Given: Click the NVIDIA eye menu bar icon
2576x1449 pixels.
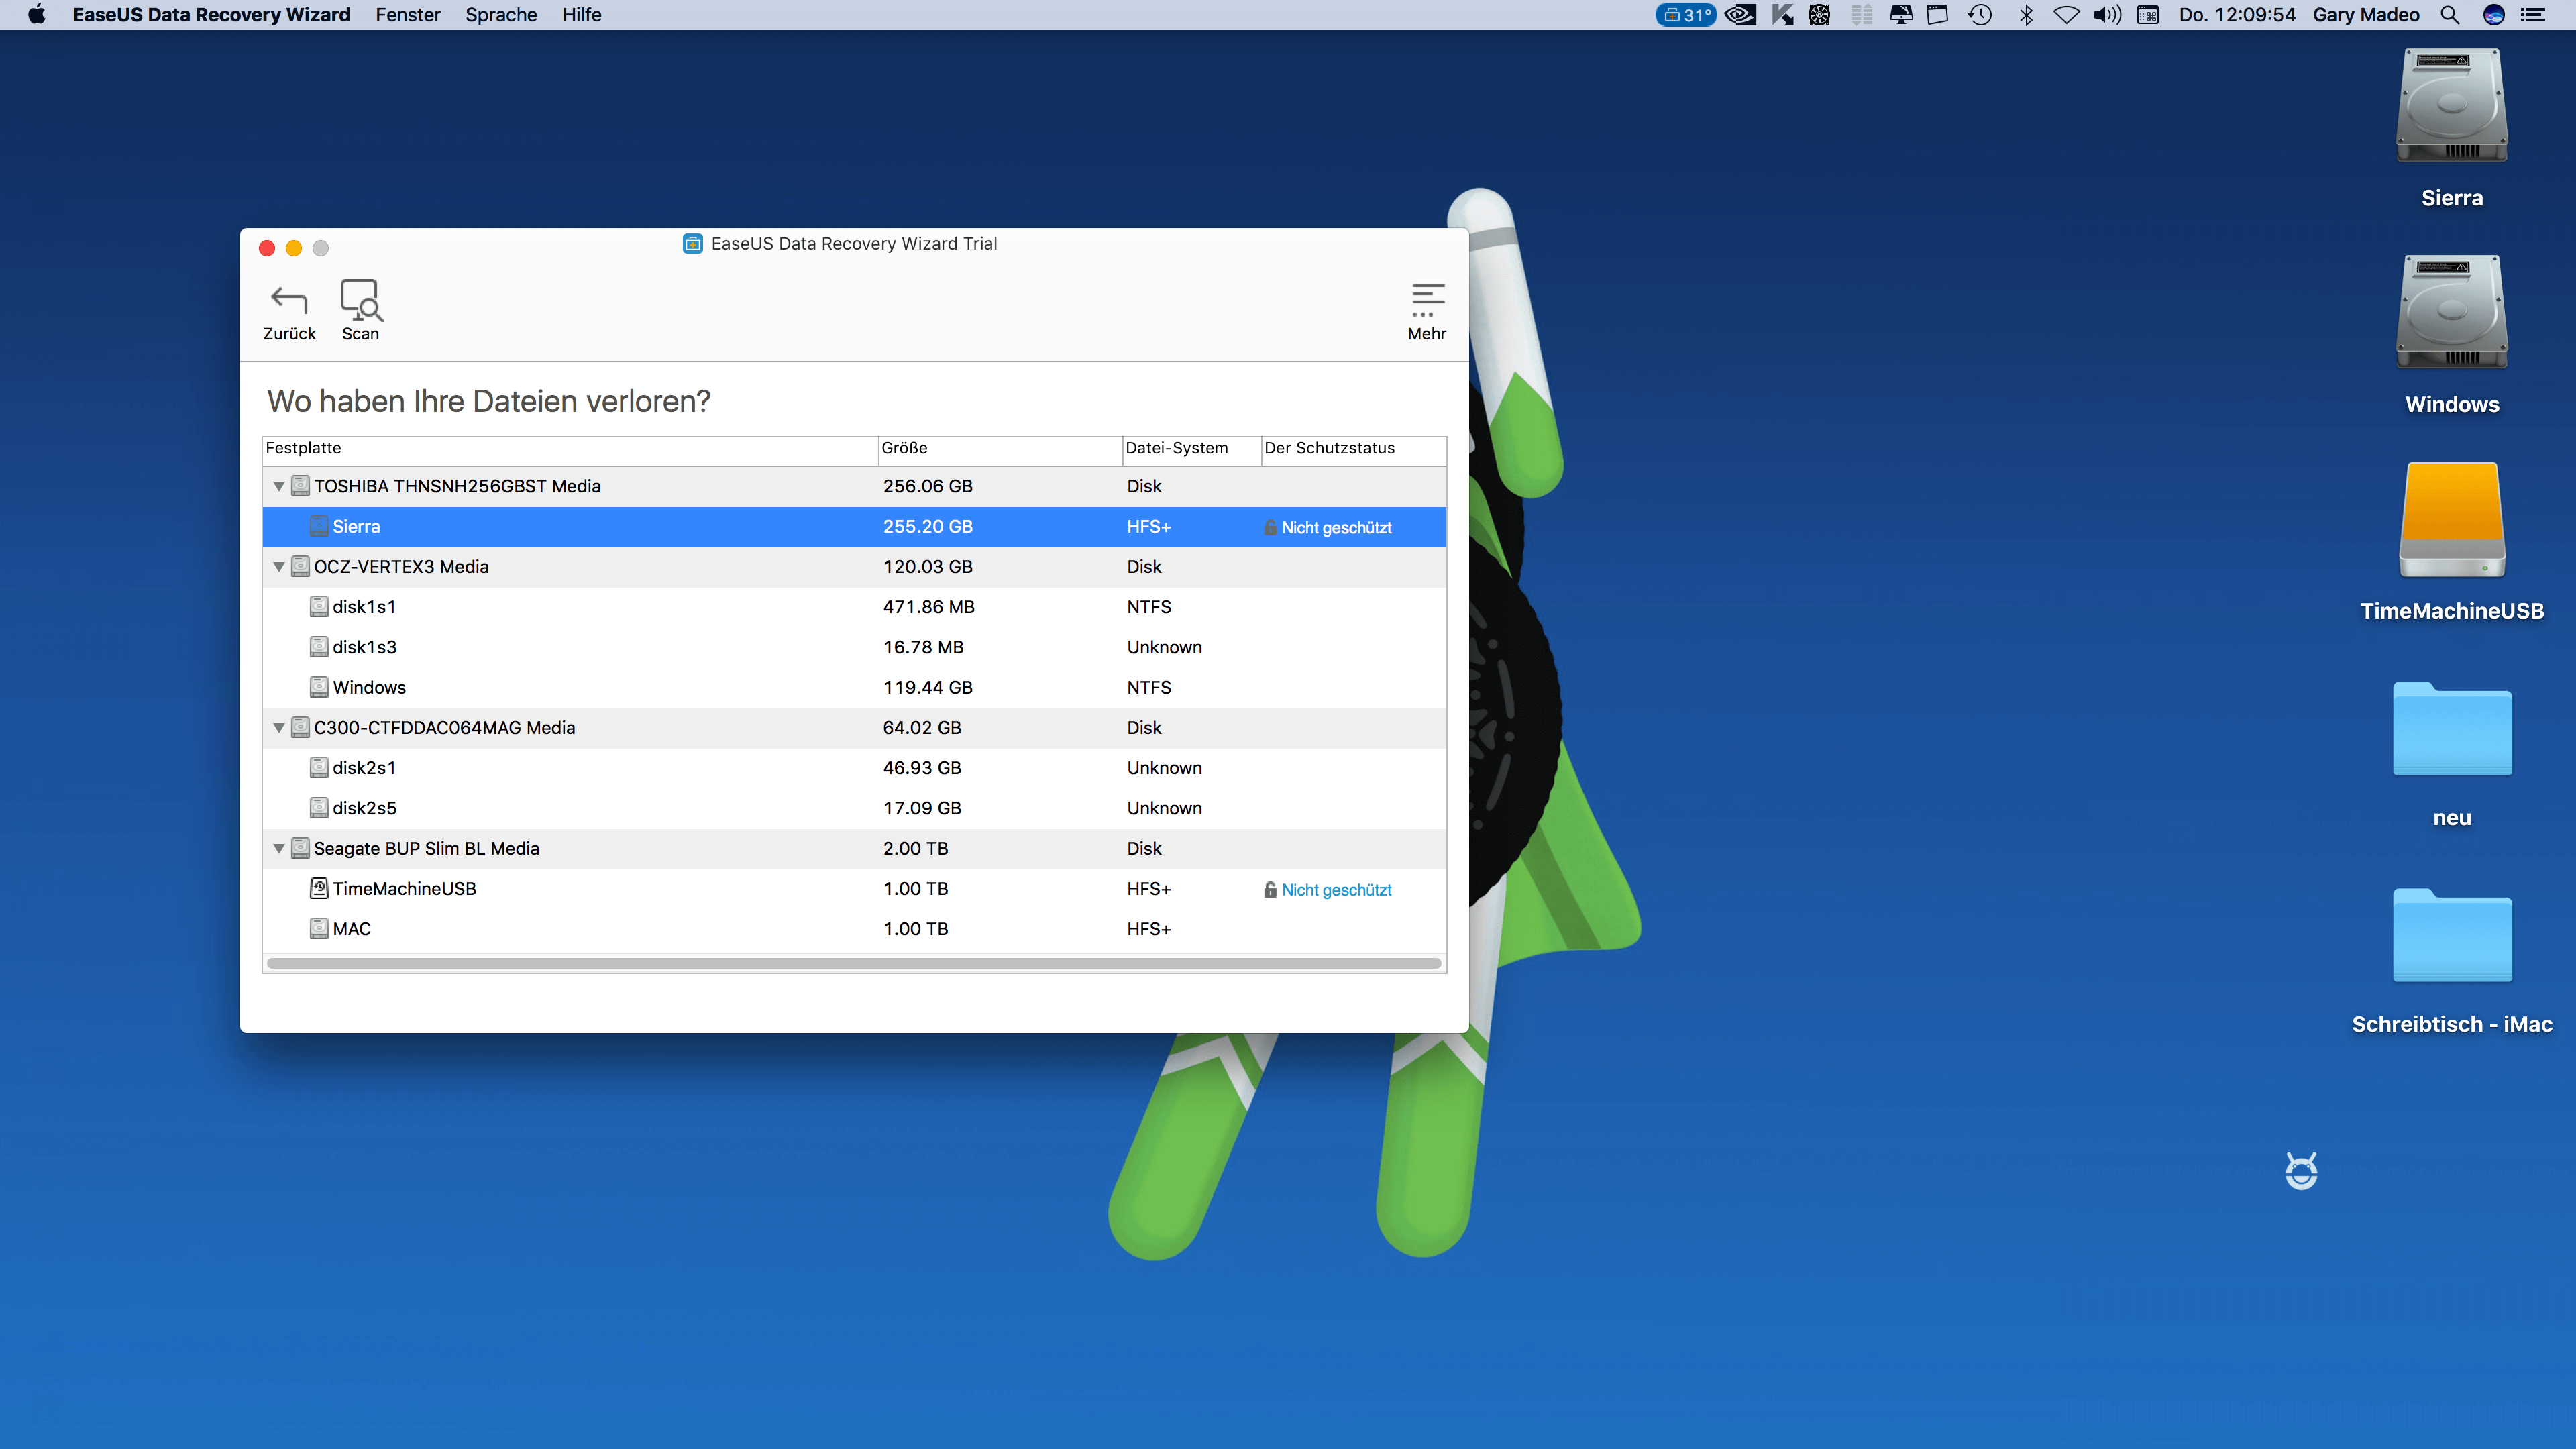Looking at the screenshot, I should pos(1740,15).
